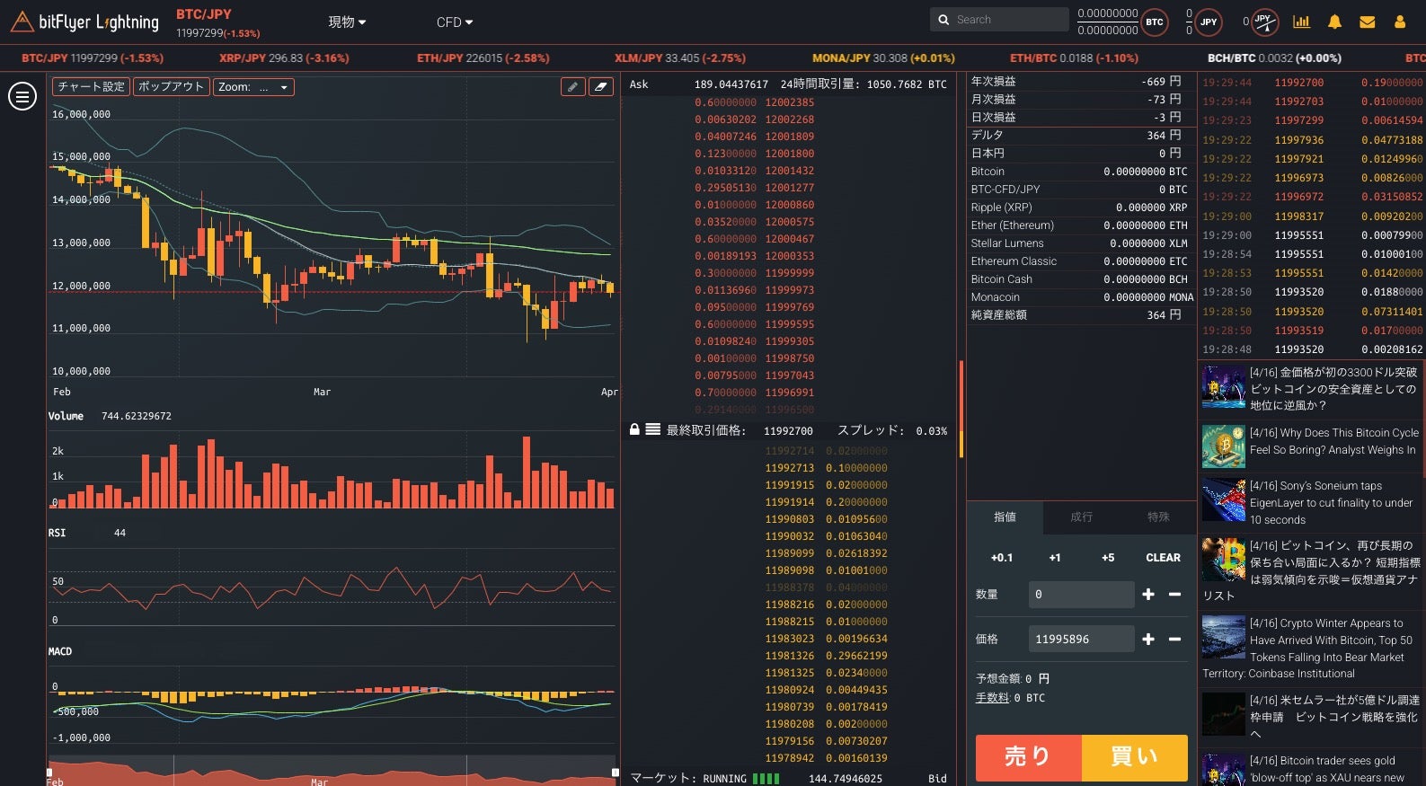Clear the order quantity with CLEAR

tap(1163, 558)
